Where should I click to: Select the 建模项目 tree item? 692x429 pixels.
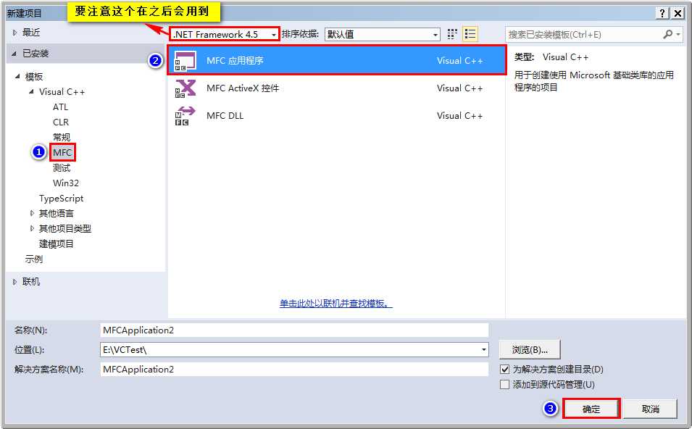point(56,243)
